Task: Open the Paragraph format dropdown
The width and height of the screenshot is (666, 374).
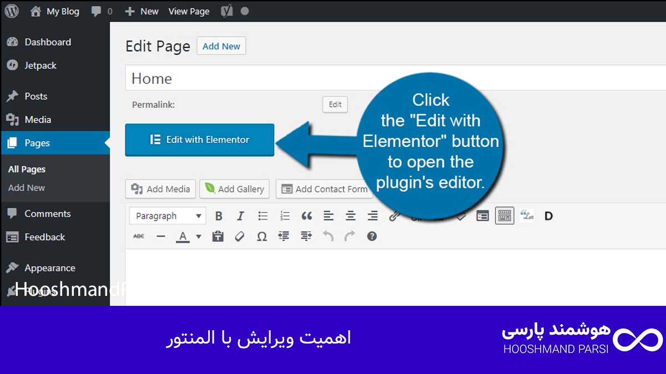Action: (x=169, y=216)
